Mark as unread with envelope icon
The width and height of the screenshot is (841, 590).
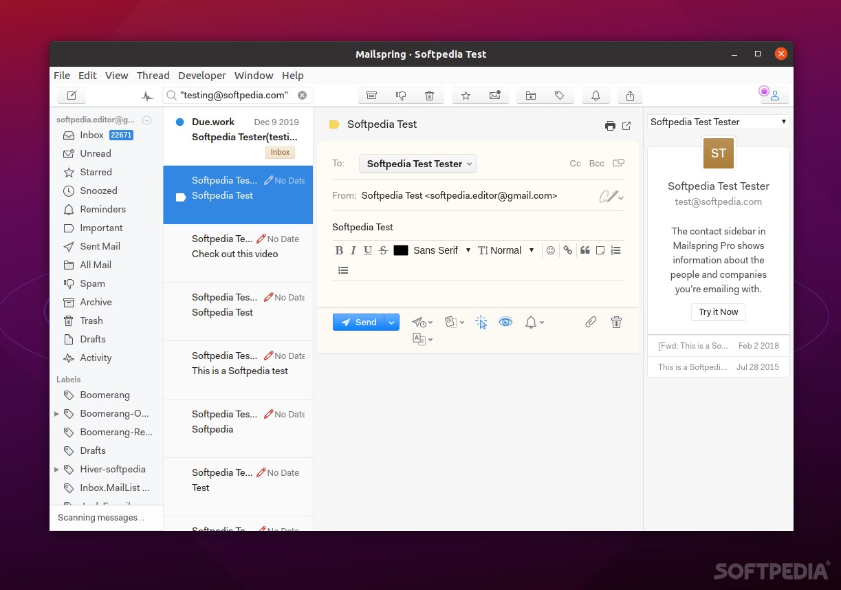(494, 96)
